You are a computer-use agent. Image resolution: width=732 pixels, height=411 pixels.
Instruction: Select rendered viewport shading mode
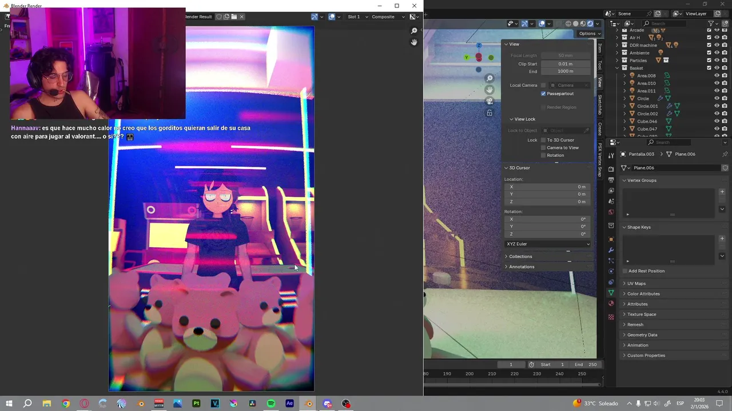590,23
